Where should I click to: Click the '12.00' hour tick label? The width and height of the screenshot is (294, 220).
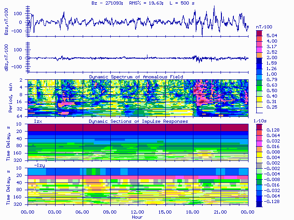137,212
